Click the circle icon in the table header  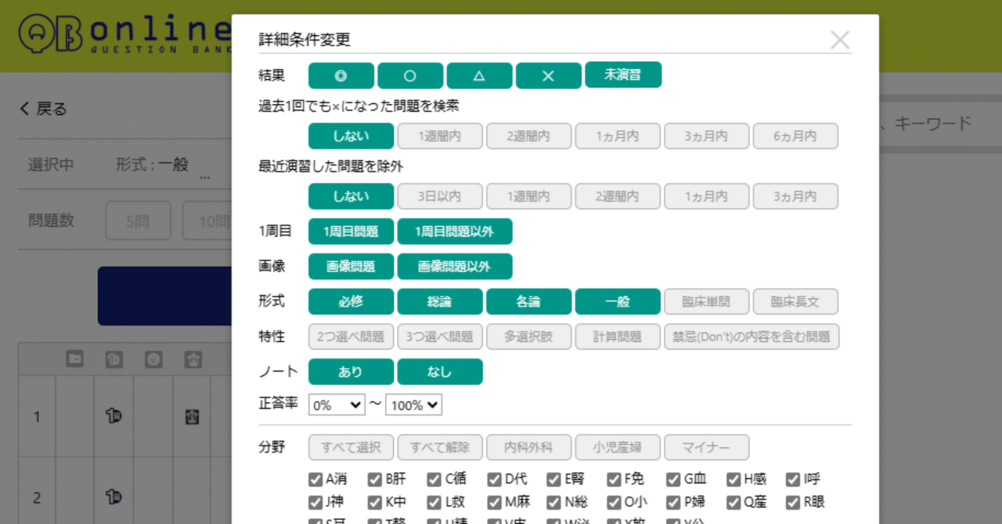click(x=153, y=359)
